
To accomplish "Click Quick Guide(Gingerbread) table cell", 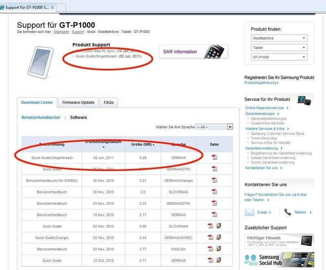I will click(52, 158).
